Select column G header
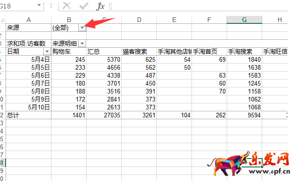295x181 pixels. click(x=244, y=20)
